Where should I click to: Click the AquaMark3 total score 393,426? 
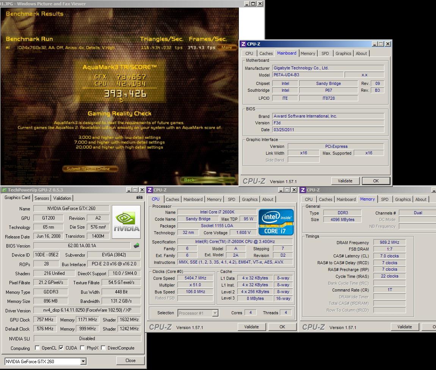point(125,94)
